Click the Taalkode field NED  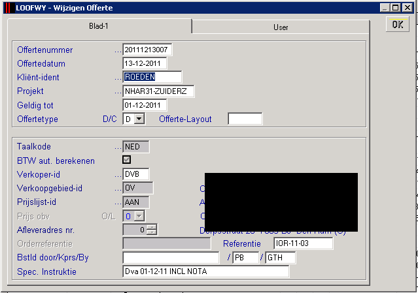coord(136,147)
